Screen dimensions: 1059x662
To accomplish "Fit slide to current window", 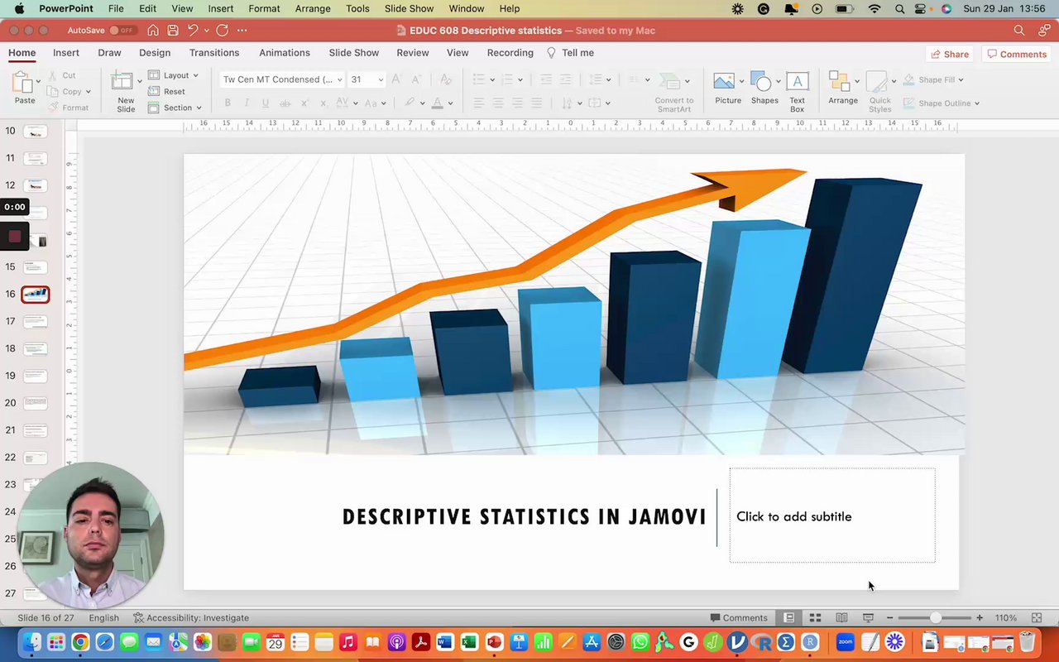I will tap(1036, 617).
